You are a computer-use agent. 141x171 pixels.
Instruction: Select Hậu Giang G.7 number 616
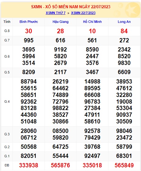click(x=60, y=40)
